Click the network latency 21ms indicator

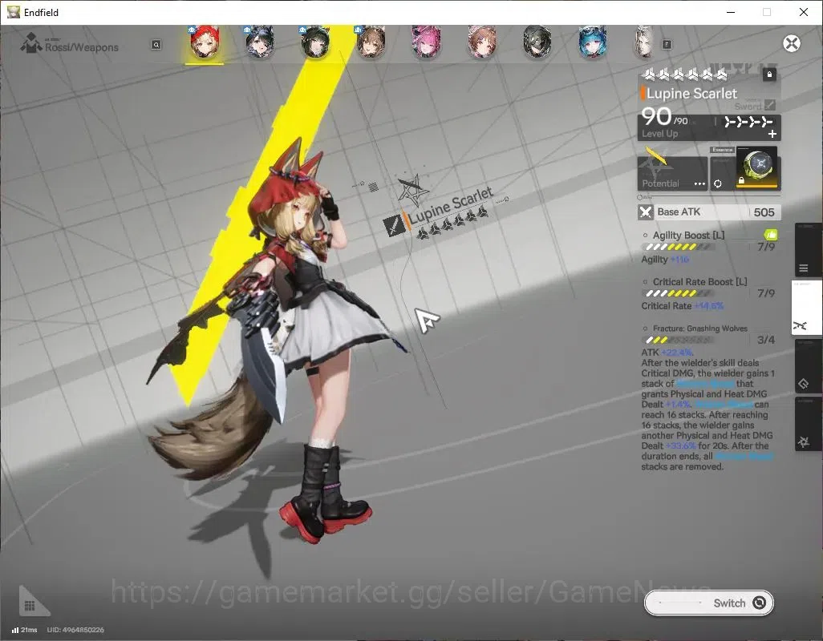pos(24,630)
